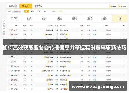Open 详情 link of 16:00 match scored 0:4
129x93 pixels.
95,76
